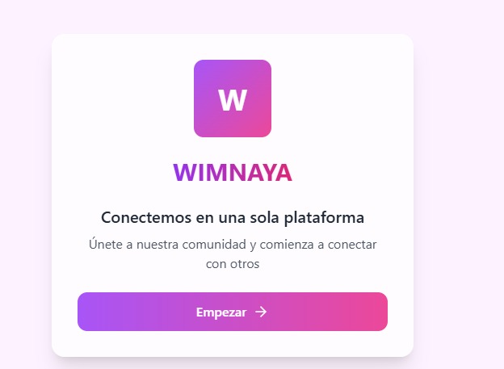Screen dimensions: 504x369
Task: Click the right arrow icon beside Empezar
Action: 261,312
